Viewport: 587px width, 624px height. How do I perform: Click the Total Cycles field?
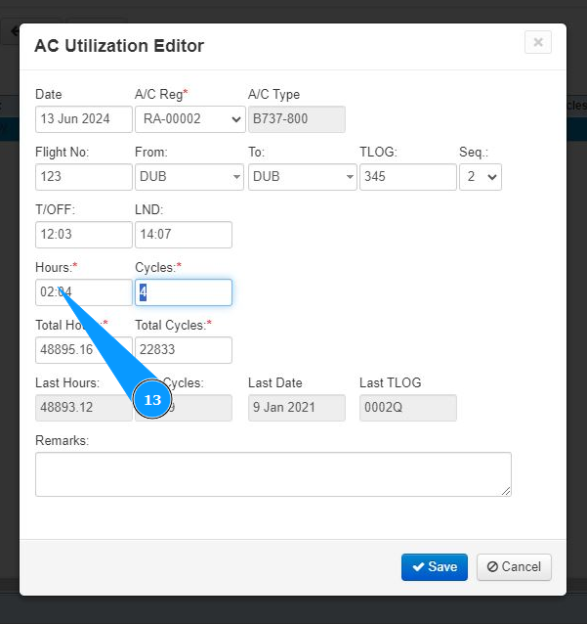point(183,350)
